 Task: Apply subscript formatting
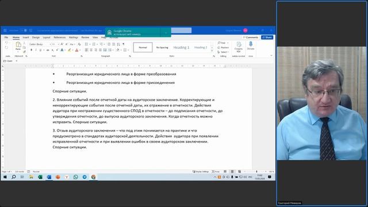pos(53,50)
